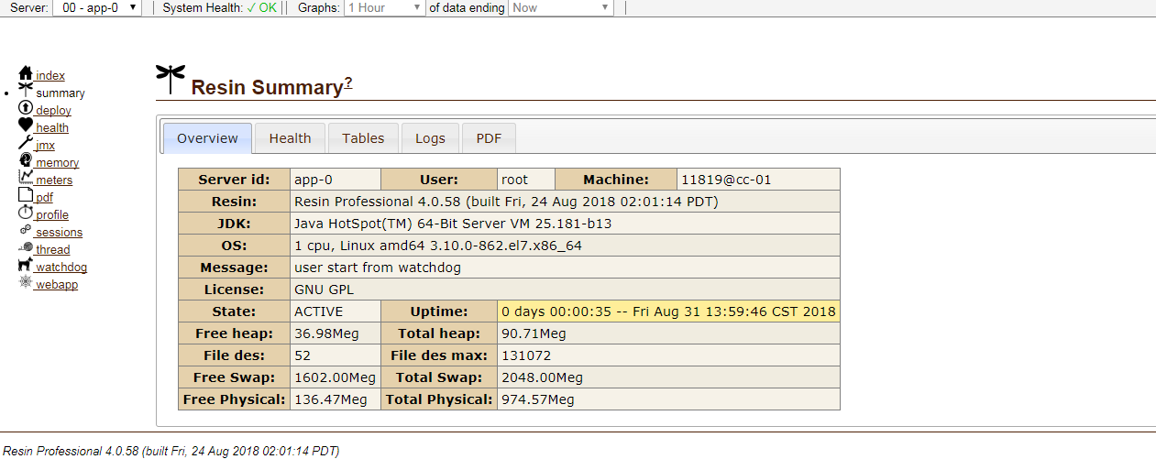Open the health link in sidebar

[x=52, y=128]
